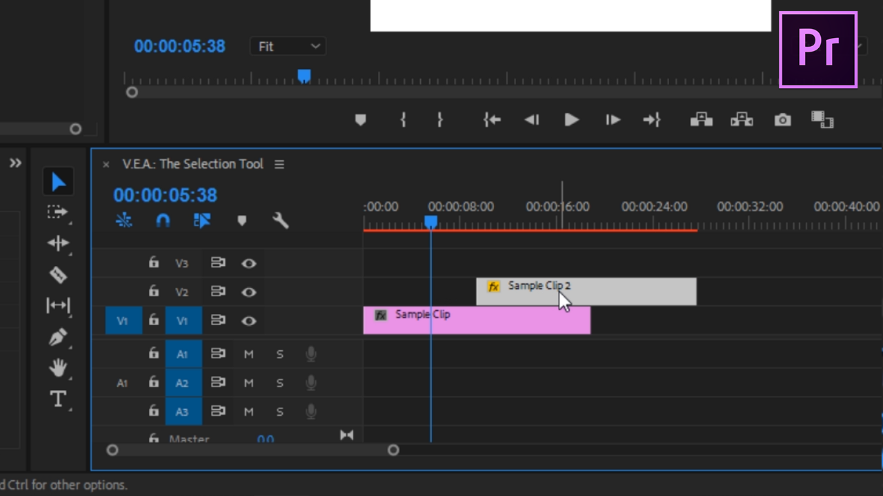Toggle V1 track lock
This screenshot has height=496, width=883.
click(x=154, y=320)
